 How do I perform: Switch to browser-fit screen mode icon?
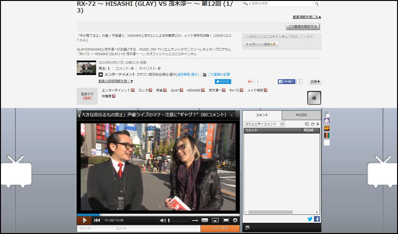tap(215, 220)
